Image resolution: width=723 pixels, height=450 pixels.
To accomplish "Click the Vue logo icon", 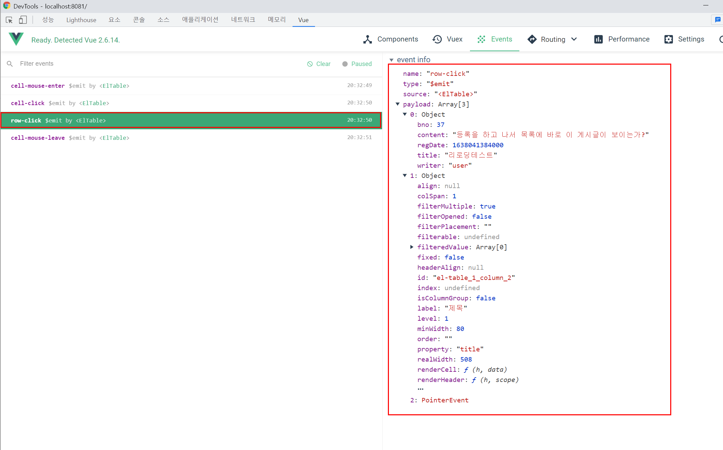I will (x=16, y=39).
